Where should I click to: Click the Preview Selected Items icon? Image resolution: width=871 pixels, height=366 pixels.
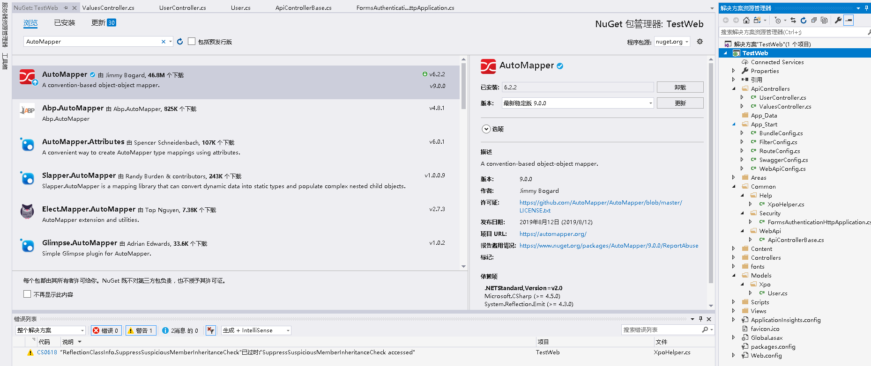pos(849,20)
